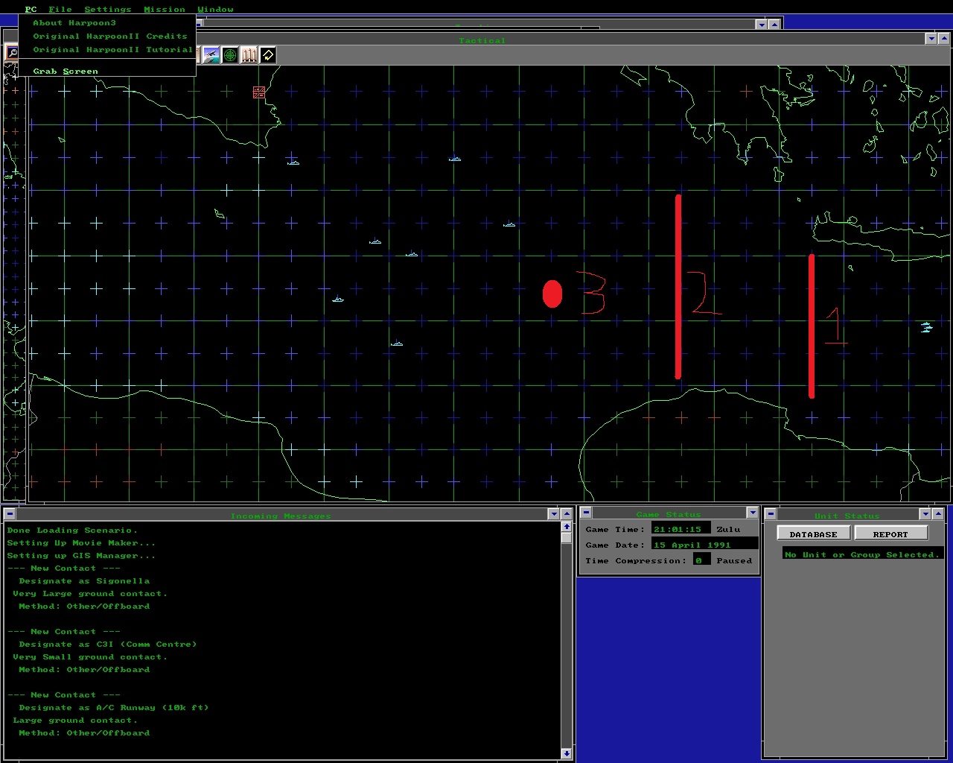Click 'Very Large ground contact.' line
This screenshot has height=763, width=953.
pos(90,594)
